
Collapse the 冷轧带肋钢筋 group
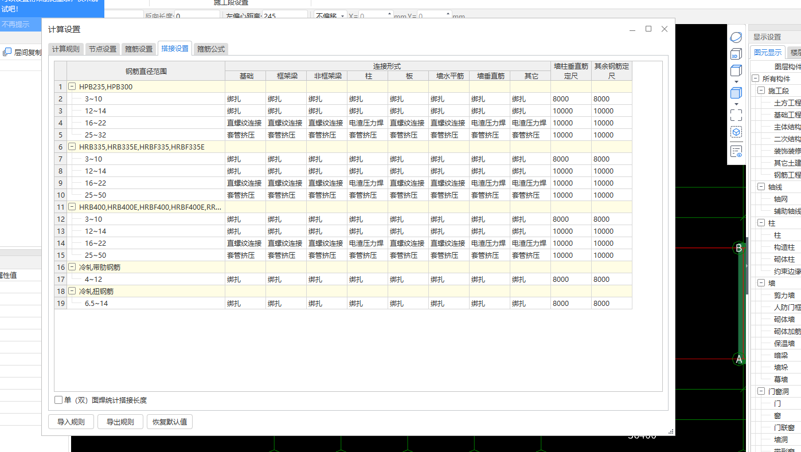[72, 267]
